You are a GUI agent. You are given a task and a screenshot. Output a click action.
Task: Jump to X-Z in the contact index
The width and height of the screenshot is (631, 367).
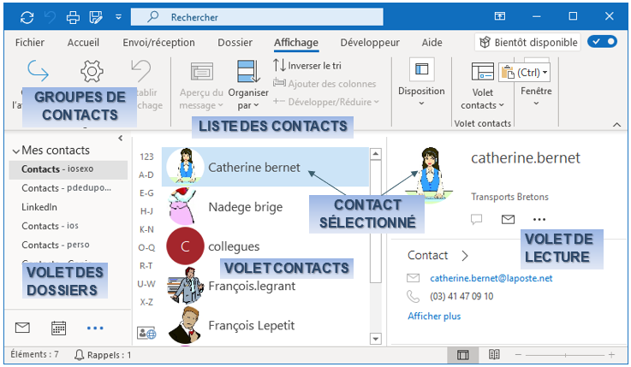tap(146, 302)
